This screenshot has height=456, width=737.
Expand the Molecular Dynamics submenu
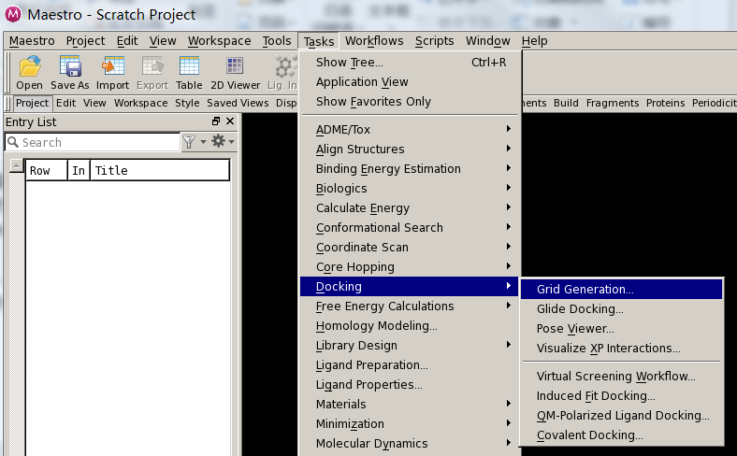pos(410,443)
